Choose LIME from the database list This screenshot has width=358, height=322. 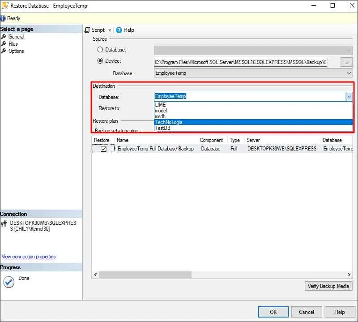(x=253, y=105)
